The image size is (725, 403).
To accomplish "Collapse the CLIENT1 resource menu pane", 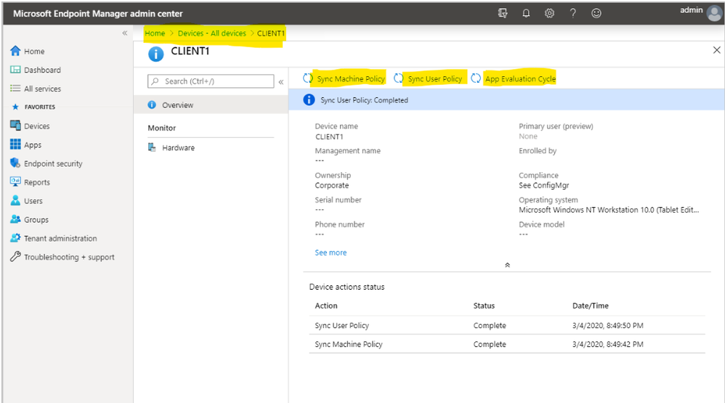I will pos(281,82).
